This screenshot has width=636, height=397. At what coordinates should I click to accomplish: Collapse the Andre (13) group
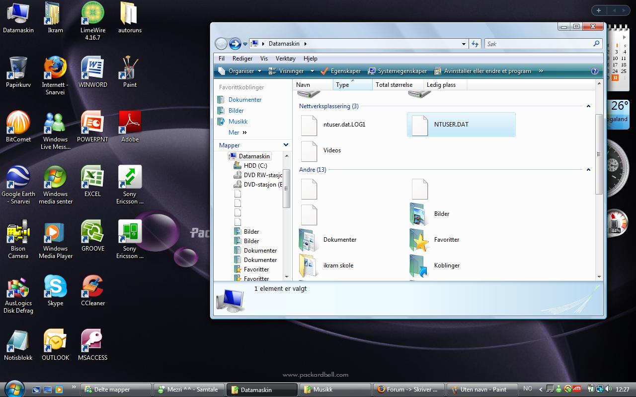[588, 170]
